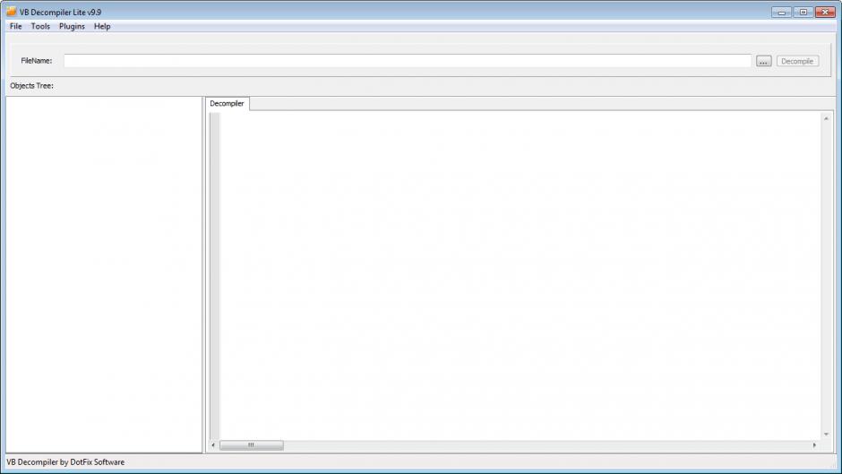Click the horizontal scroll left arrow

(213, 445)
